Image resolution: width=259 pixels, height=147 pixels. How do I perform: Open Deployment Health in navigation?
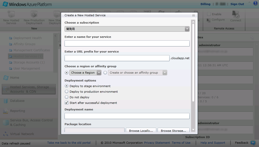pos(28,38)
